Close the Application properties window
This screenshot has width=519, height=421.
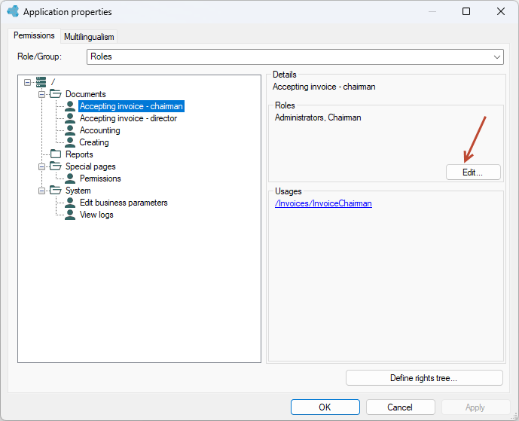click(x=501, y=11)
